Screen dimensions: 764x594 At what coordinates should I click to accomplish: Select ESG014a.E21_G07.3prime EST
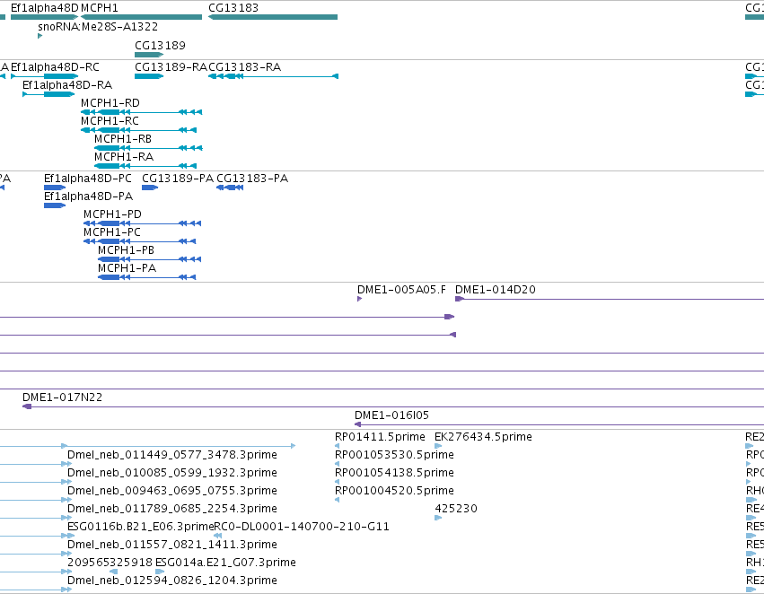click(x=225, y=563)
